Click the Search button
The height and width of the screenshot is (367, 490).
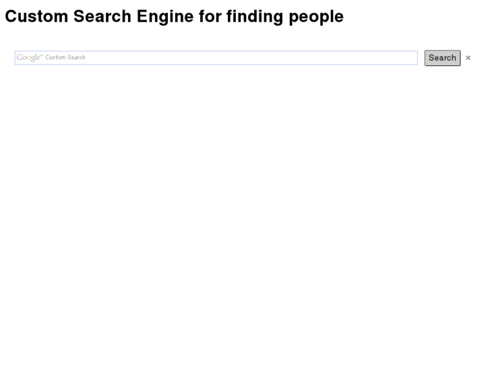click(442, 58)
